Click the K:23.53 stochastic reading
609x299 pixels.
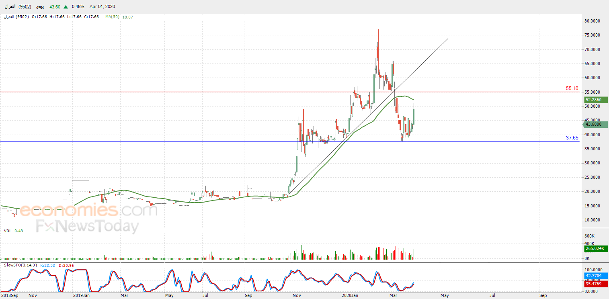pyautogui.click(x=47, y=265)
